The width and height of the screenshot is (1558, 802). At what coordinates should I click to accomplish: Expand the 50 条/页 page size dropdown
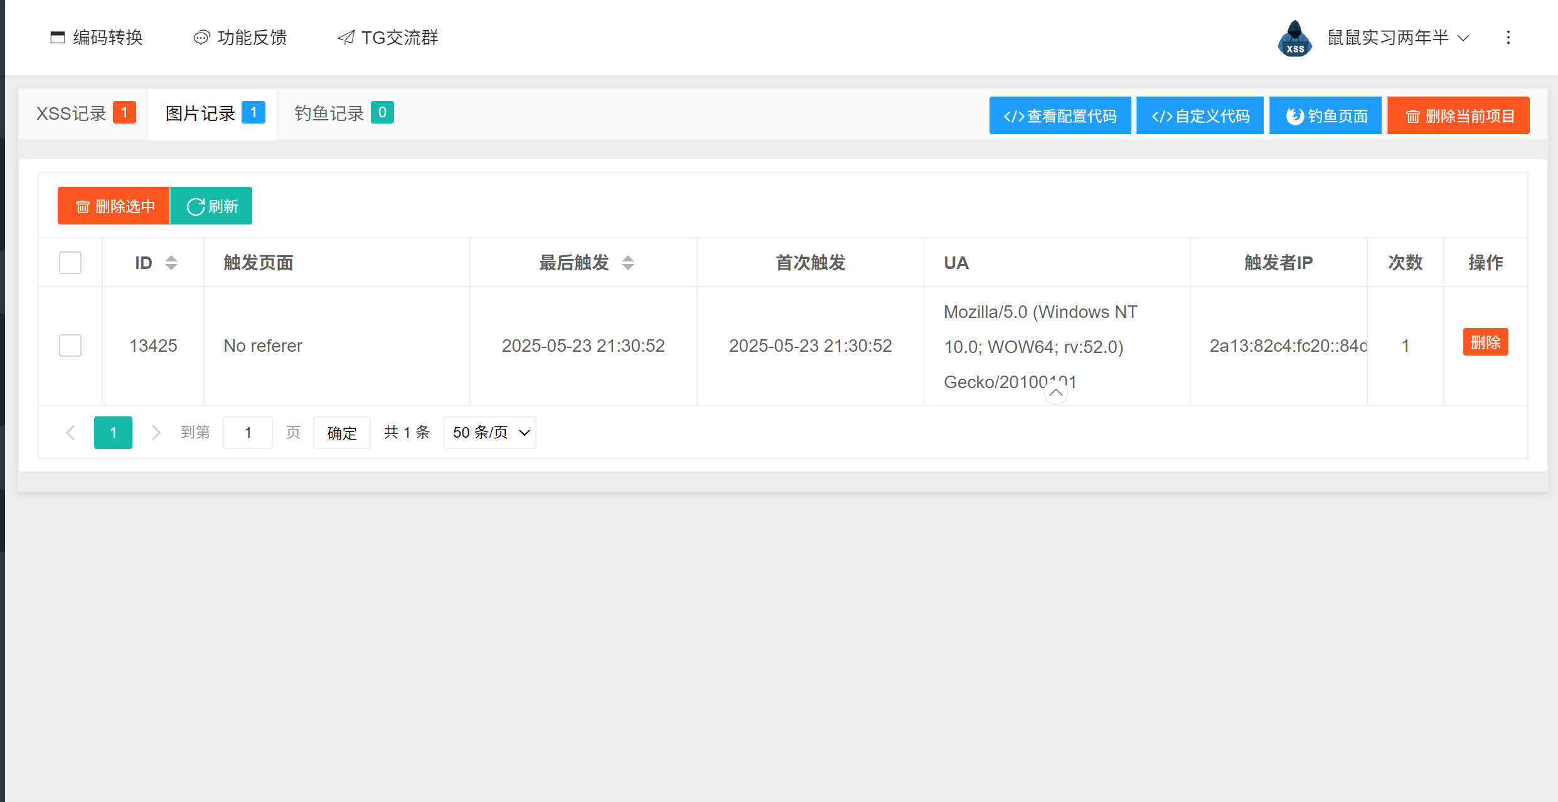(x=489, y=433)
